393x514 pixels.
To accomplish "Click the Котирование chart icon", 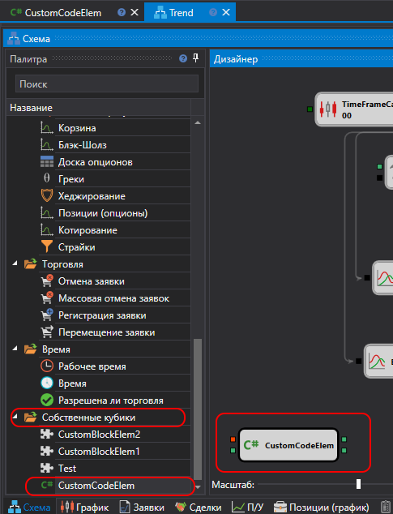I will 46,230.
